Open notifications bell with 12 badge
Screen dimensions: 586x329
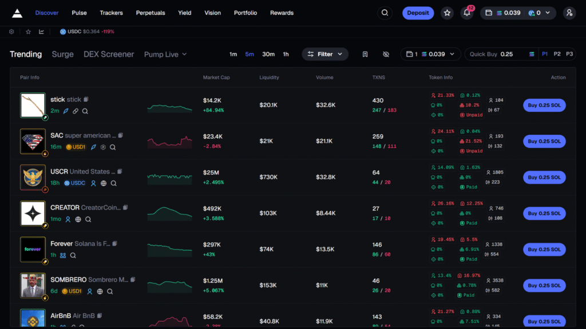tap(467, 13)
